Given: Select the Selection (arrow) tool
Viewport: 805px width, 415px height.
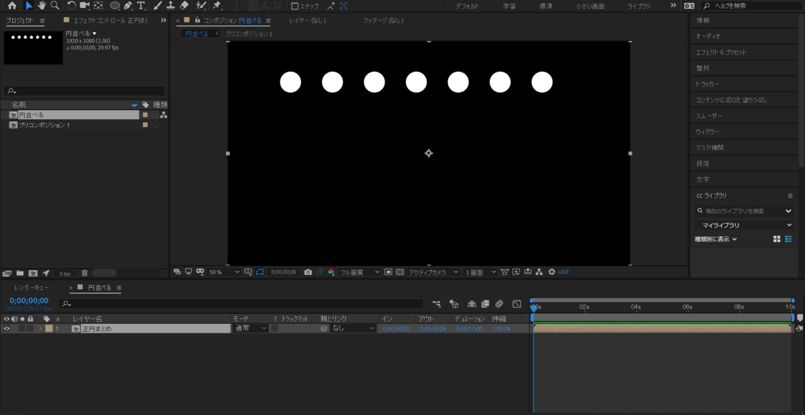Looking at the screenshot, I should point(29,5).
